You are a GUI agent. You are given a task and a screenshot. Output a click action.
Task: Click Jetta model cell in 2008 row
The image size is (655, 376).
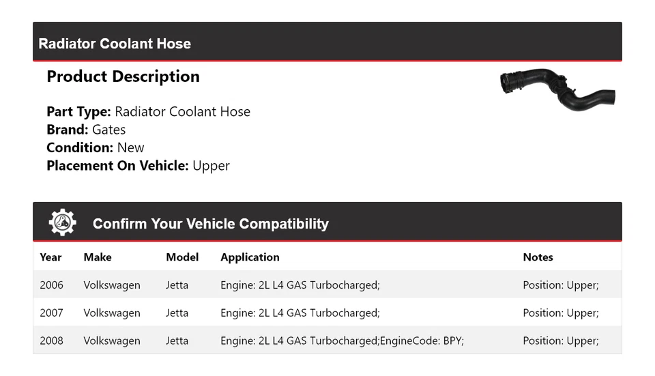coord(177,341)
